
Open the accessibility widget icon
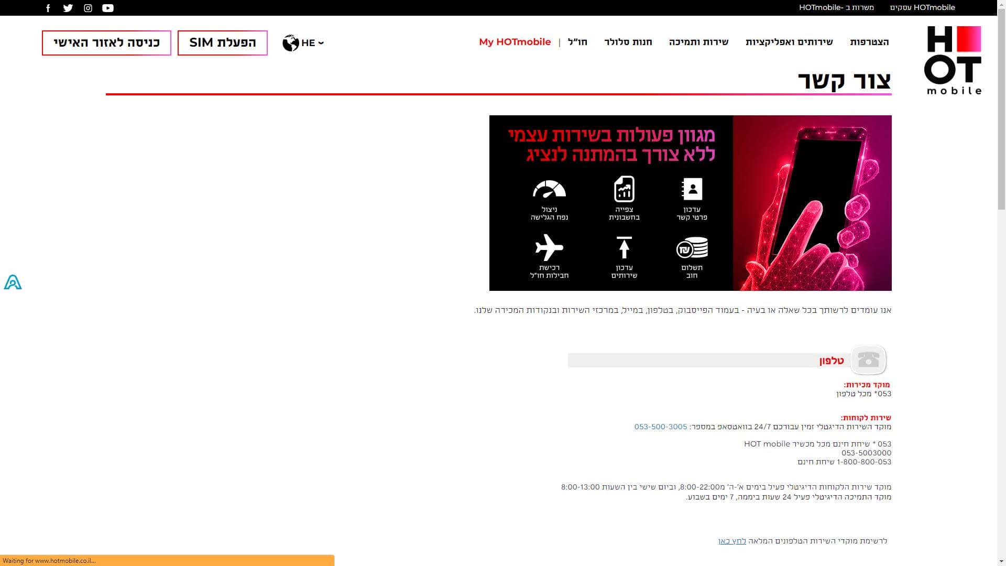tap(13, 282)
